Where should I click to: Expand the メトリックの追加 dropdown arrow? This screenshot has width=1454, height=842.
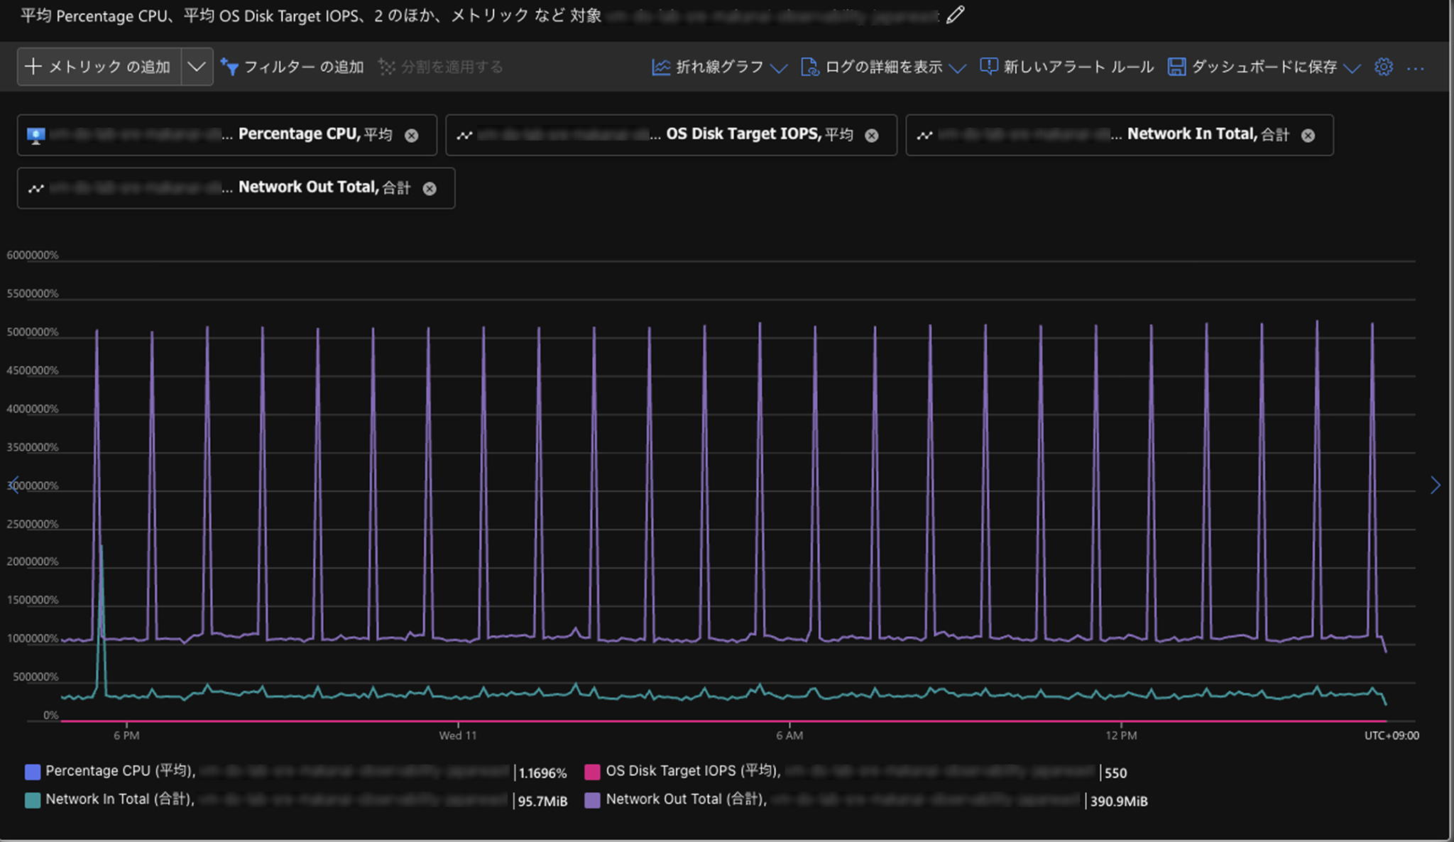(197, 67)
